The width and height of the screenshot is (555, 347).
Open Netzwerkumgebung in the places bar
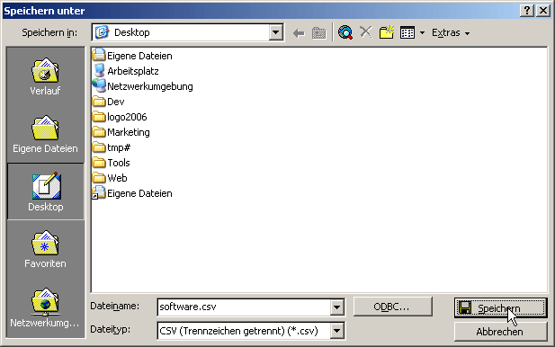point(45,307)
